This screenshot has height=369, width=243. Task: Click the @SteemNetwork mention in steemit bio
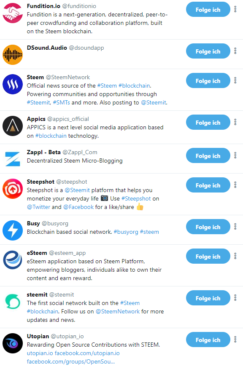[x=118, y=311]
